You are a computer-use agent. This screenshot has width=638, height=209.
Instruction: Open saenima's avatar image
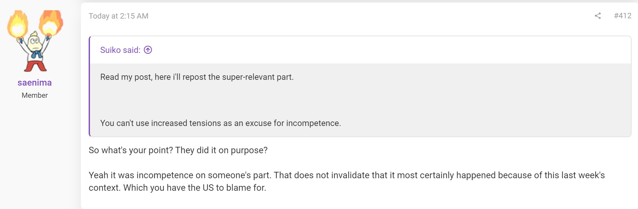click(35, 41)
